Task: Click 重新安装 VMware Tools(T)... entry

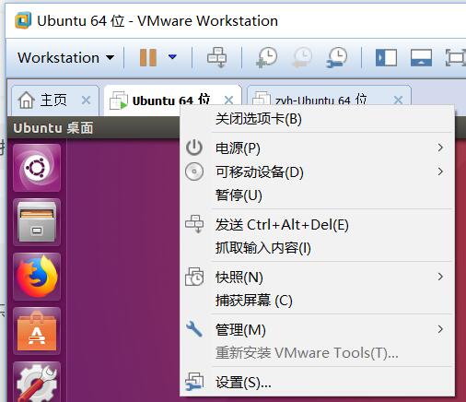Action: [x=317, y=353]
